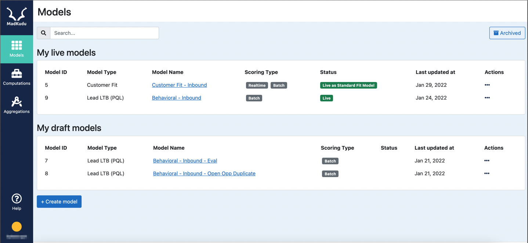Image resolution: width=528 pixels, height=243 pixels.
Task: Open the Models section in sidebar
Action: tap(17, 49)
